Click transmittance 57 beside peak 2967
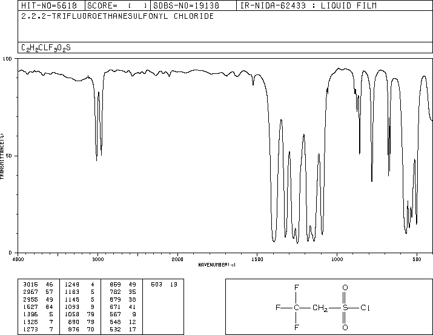Viewport: 433px width, 335px height. [49, 292]
